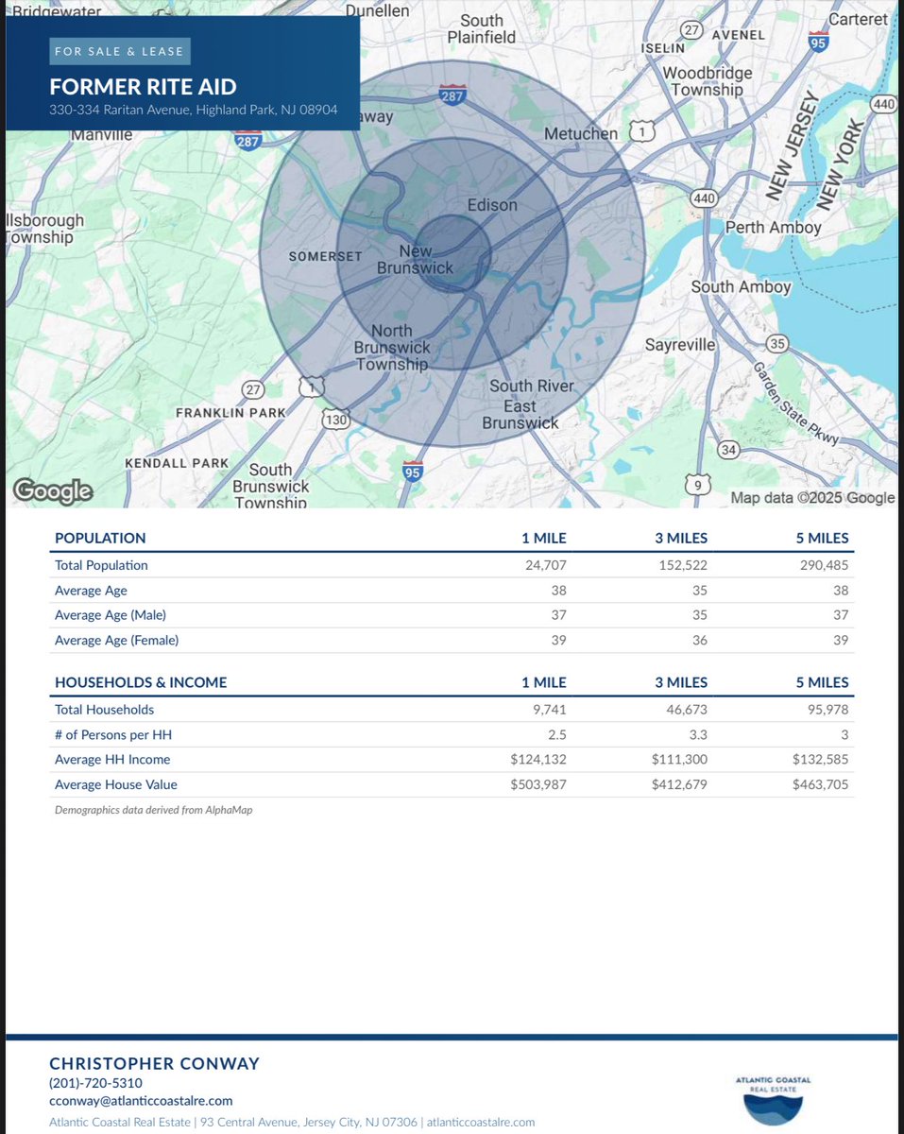The height and width of the screenshot is (1134, 904).
Task: Click the 330-334 Raritan Avenue address
Action: point(194,110)
